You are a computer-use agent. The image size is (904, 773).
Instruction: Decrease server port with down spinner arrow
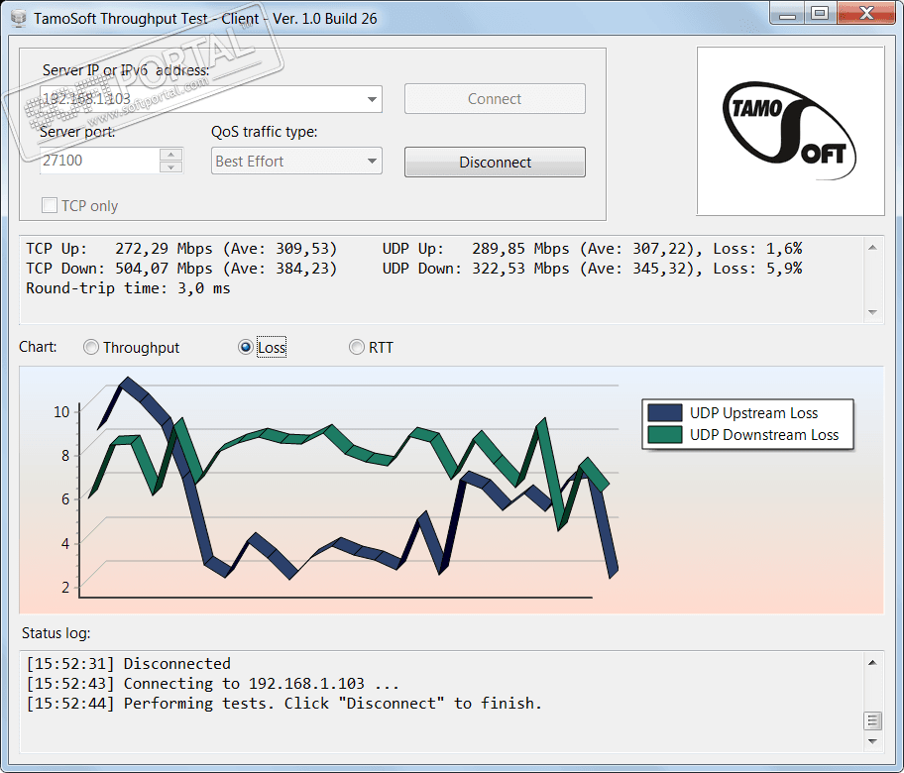[170, 167]
